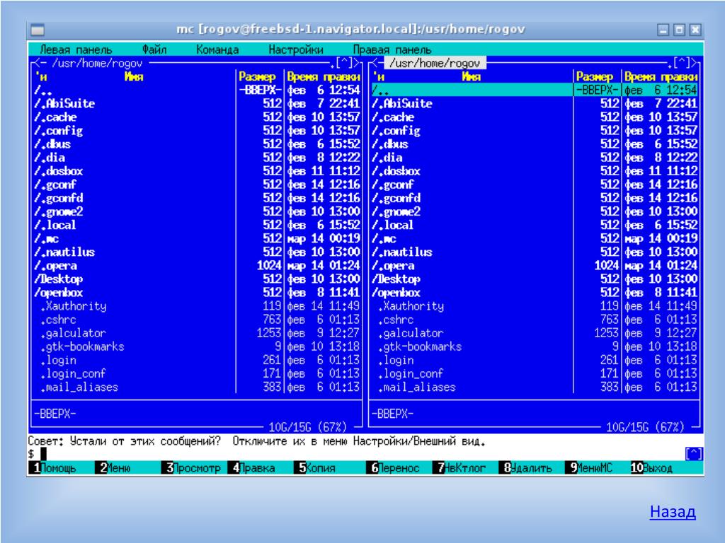
Task: Click left panel 10G/15G (67%) disk status
Action: [307, 426]
